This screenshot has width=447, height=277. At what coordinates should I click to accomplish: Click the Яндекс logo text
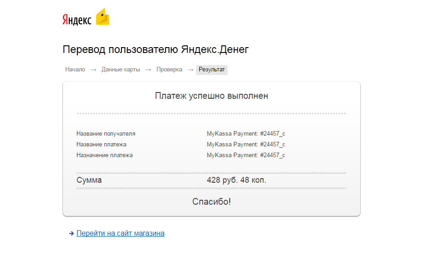[x=77, y=20]
